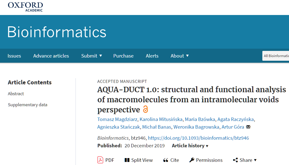Click the Split View columns icon
The width and height of the screenshot is (289, 165).
pyautogui.click(x=127, y=160)
